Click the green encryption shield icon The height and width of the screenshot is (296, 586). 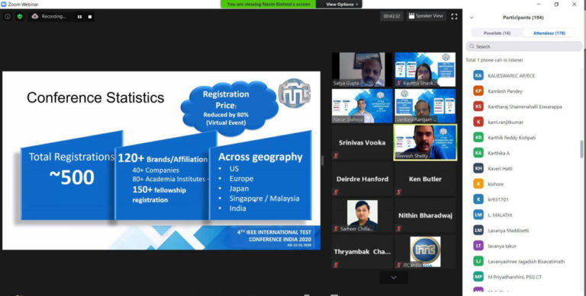click(x=20, y=17)
